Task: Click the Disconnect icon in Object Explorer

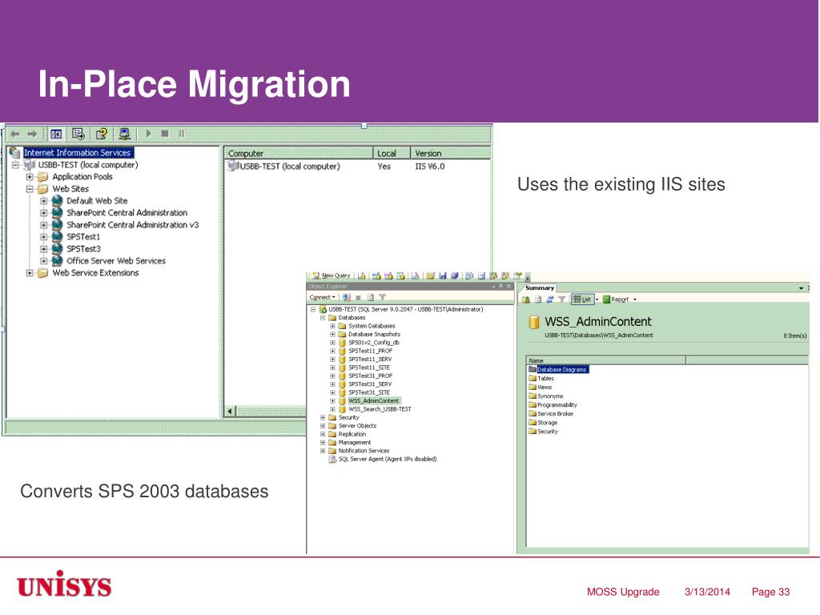Action: [346, 297]
